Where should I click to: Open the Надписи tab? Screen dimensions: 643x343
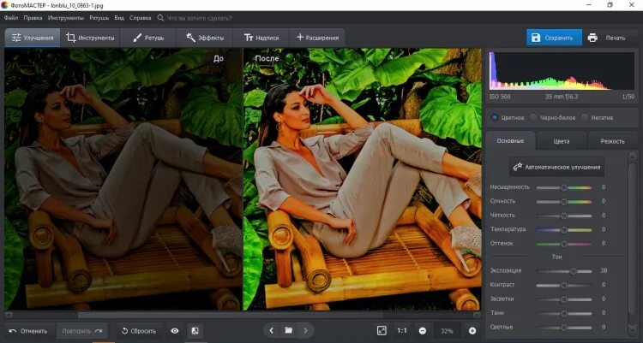pos(261,38)
